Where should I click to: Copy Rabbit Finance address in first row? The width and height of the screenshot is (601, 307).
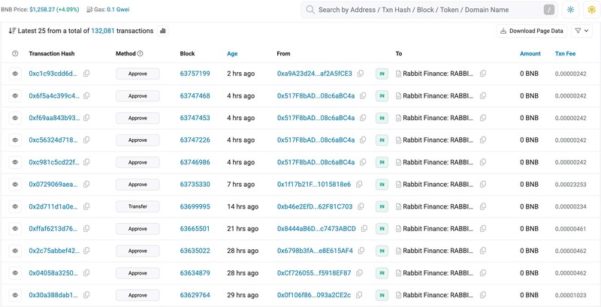click(x=483, y=74)
